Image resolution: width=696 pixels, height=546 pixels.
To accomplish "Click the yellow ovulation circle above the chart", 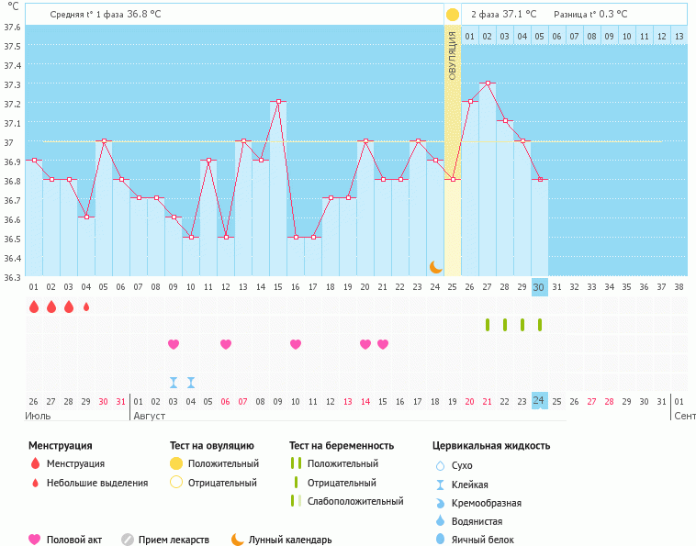I will 452,15.
